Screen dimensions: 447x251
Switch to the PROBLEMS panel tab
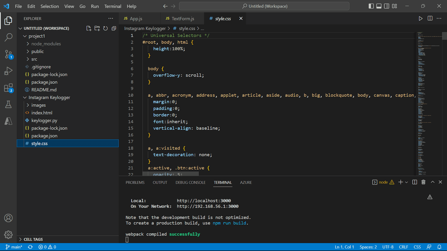135,183
